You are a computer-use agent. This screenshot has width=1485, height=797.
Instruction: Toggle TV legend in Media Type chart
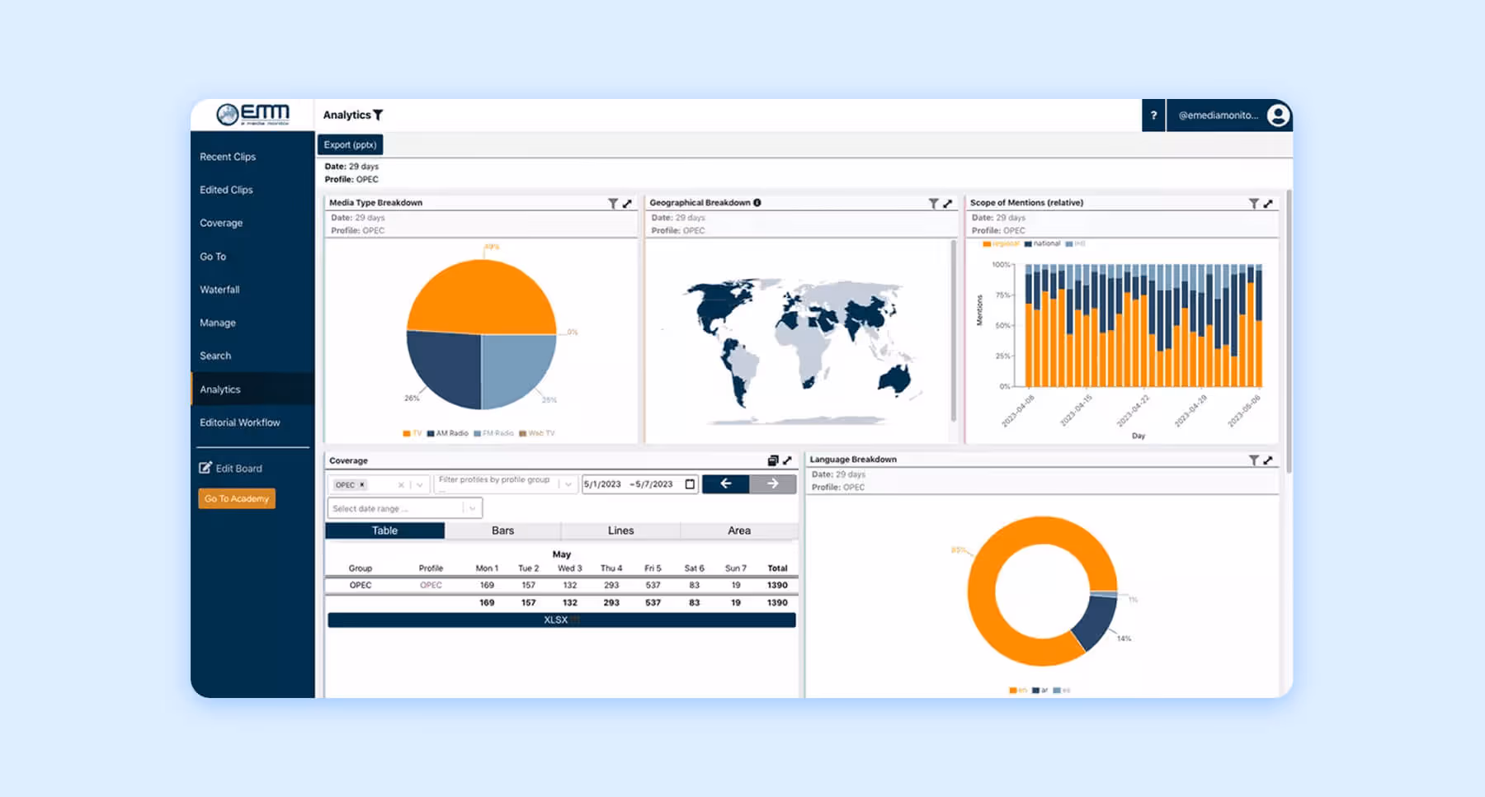pos(412,433)
